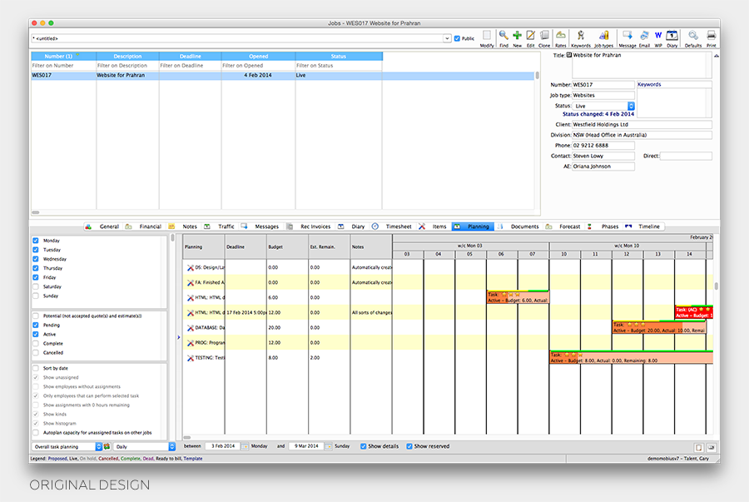
Task: Uncheck the Monday checkbox
Action: pos(35,241)
